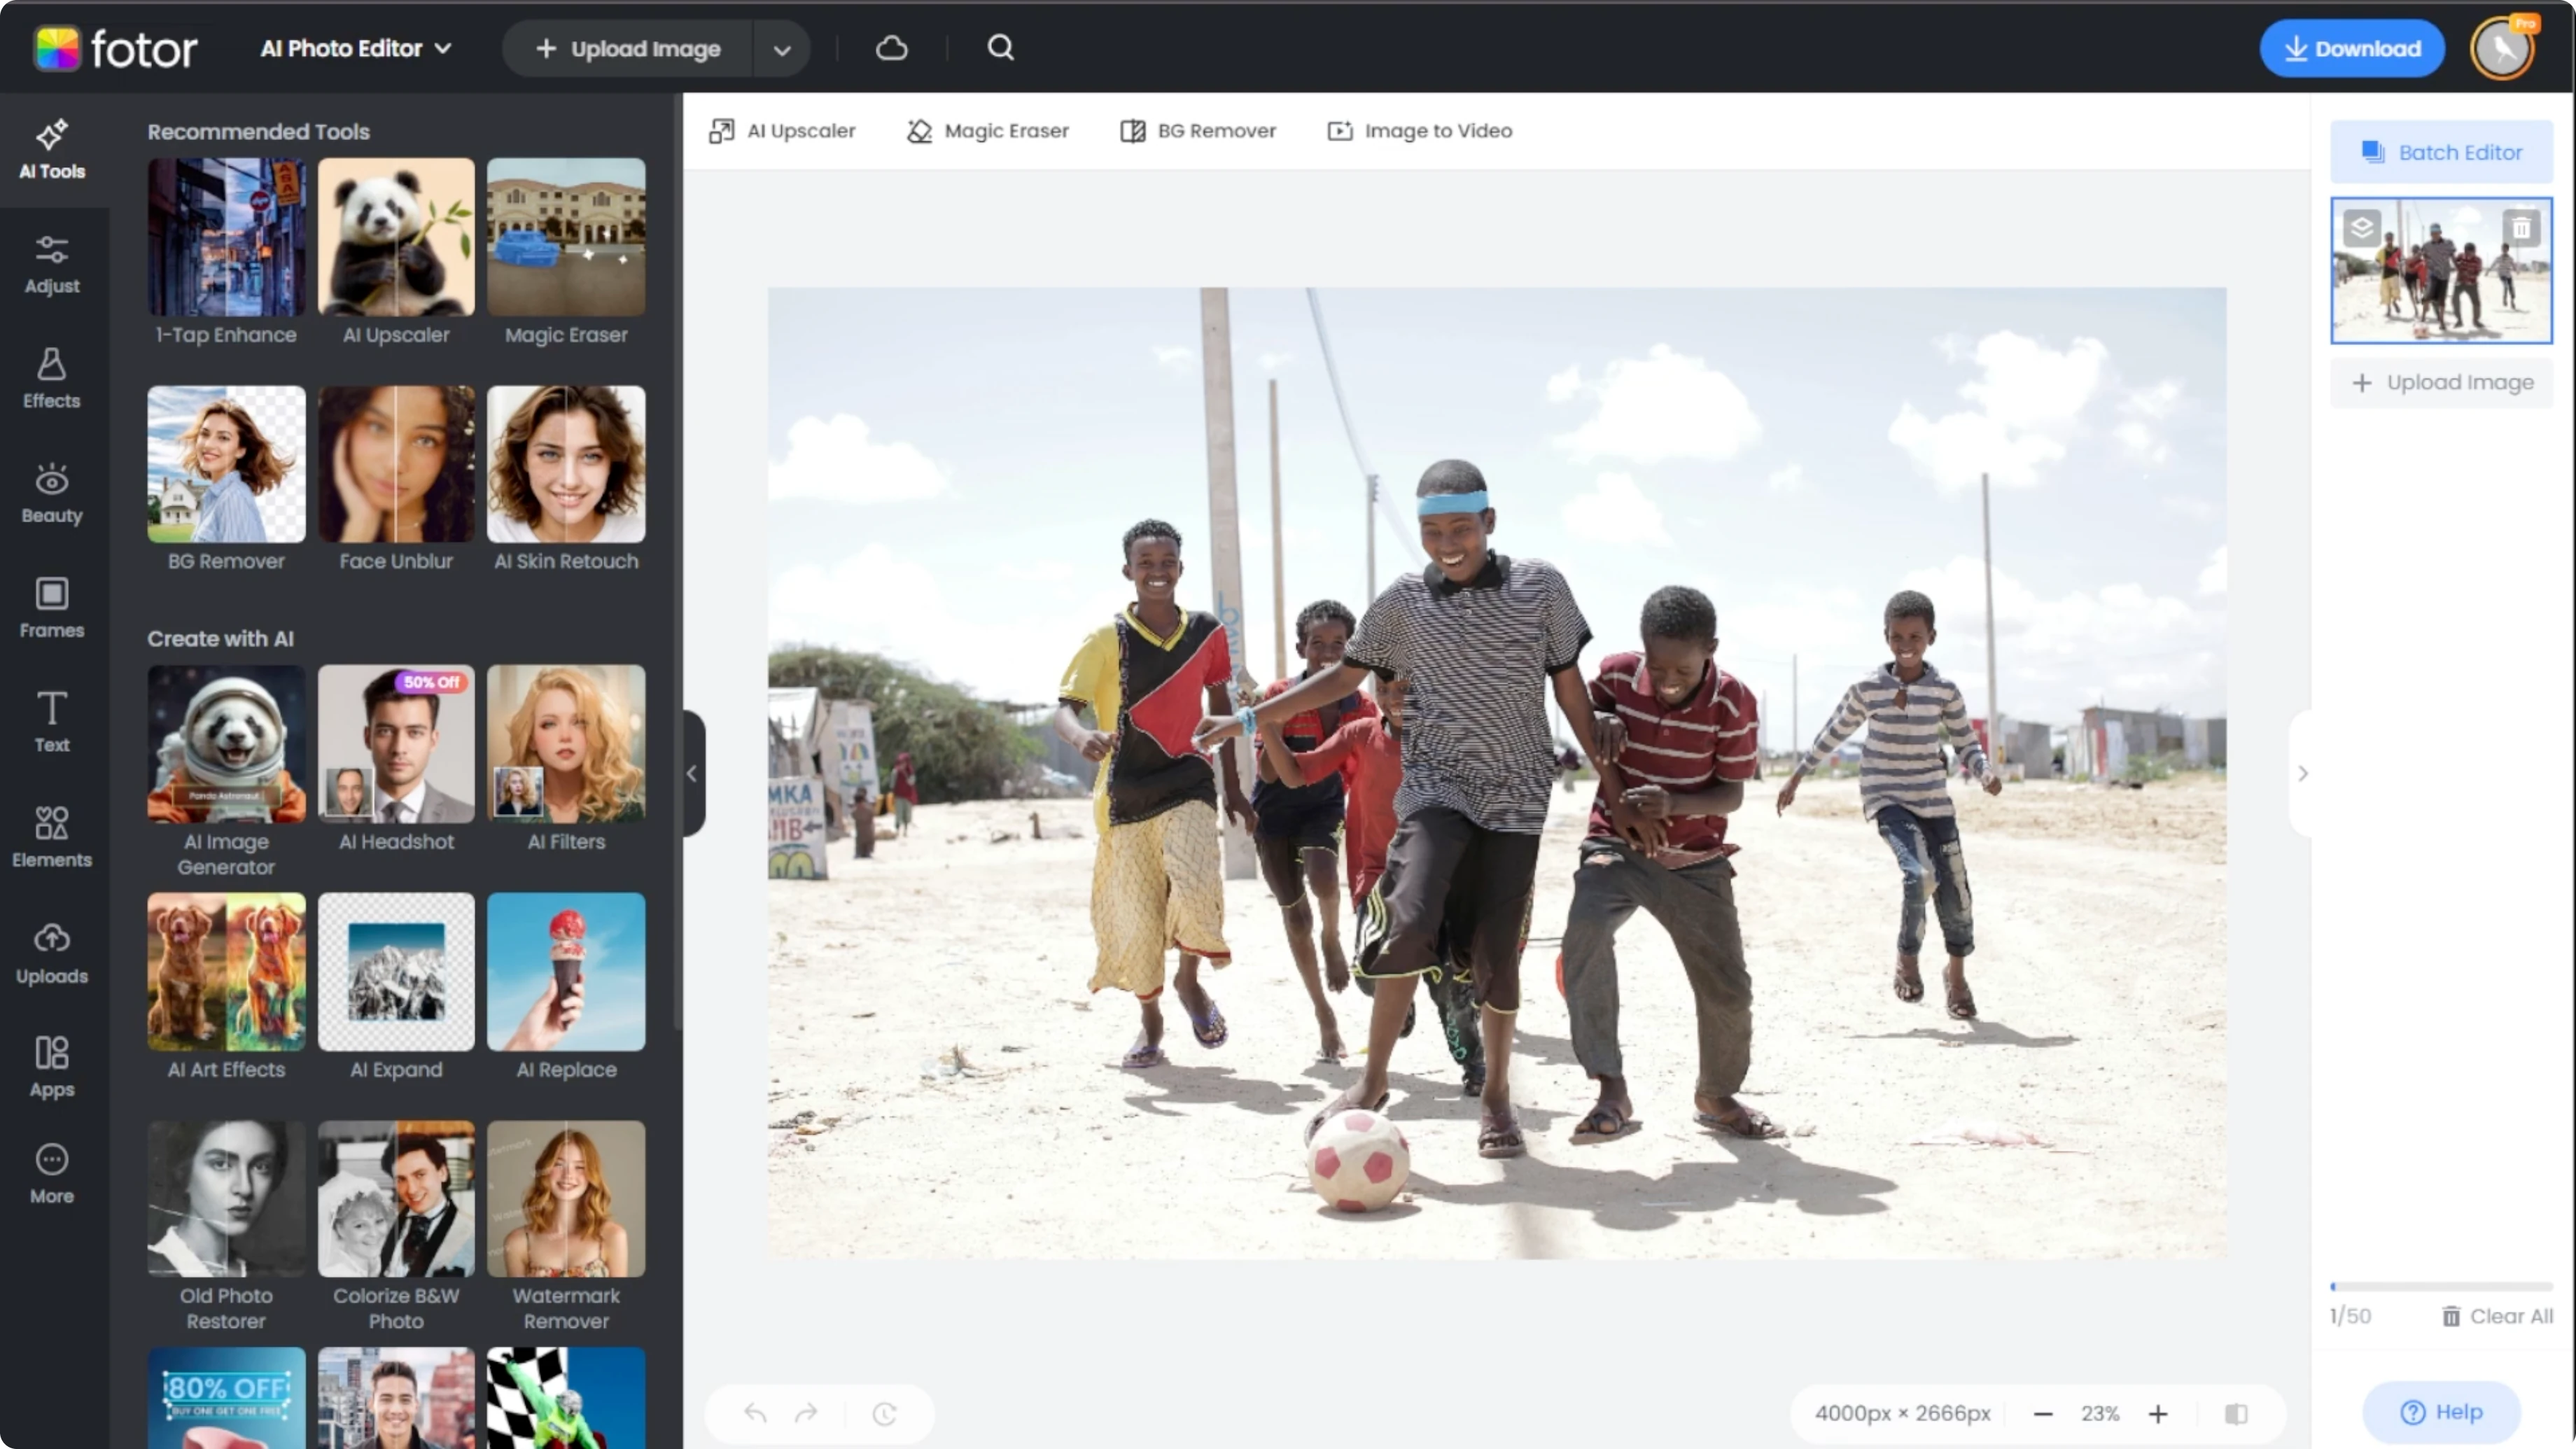
Task: Collapse the left tools panel
Action: pyautogui.click(x=692, y=773)
